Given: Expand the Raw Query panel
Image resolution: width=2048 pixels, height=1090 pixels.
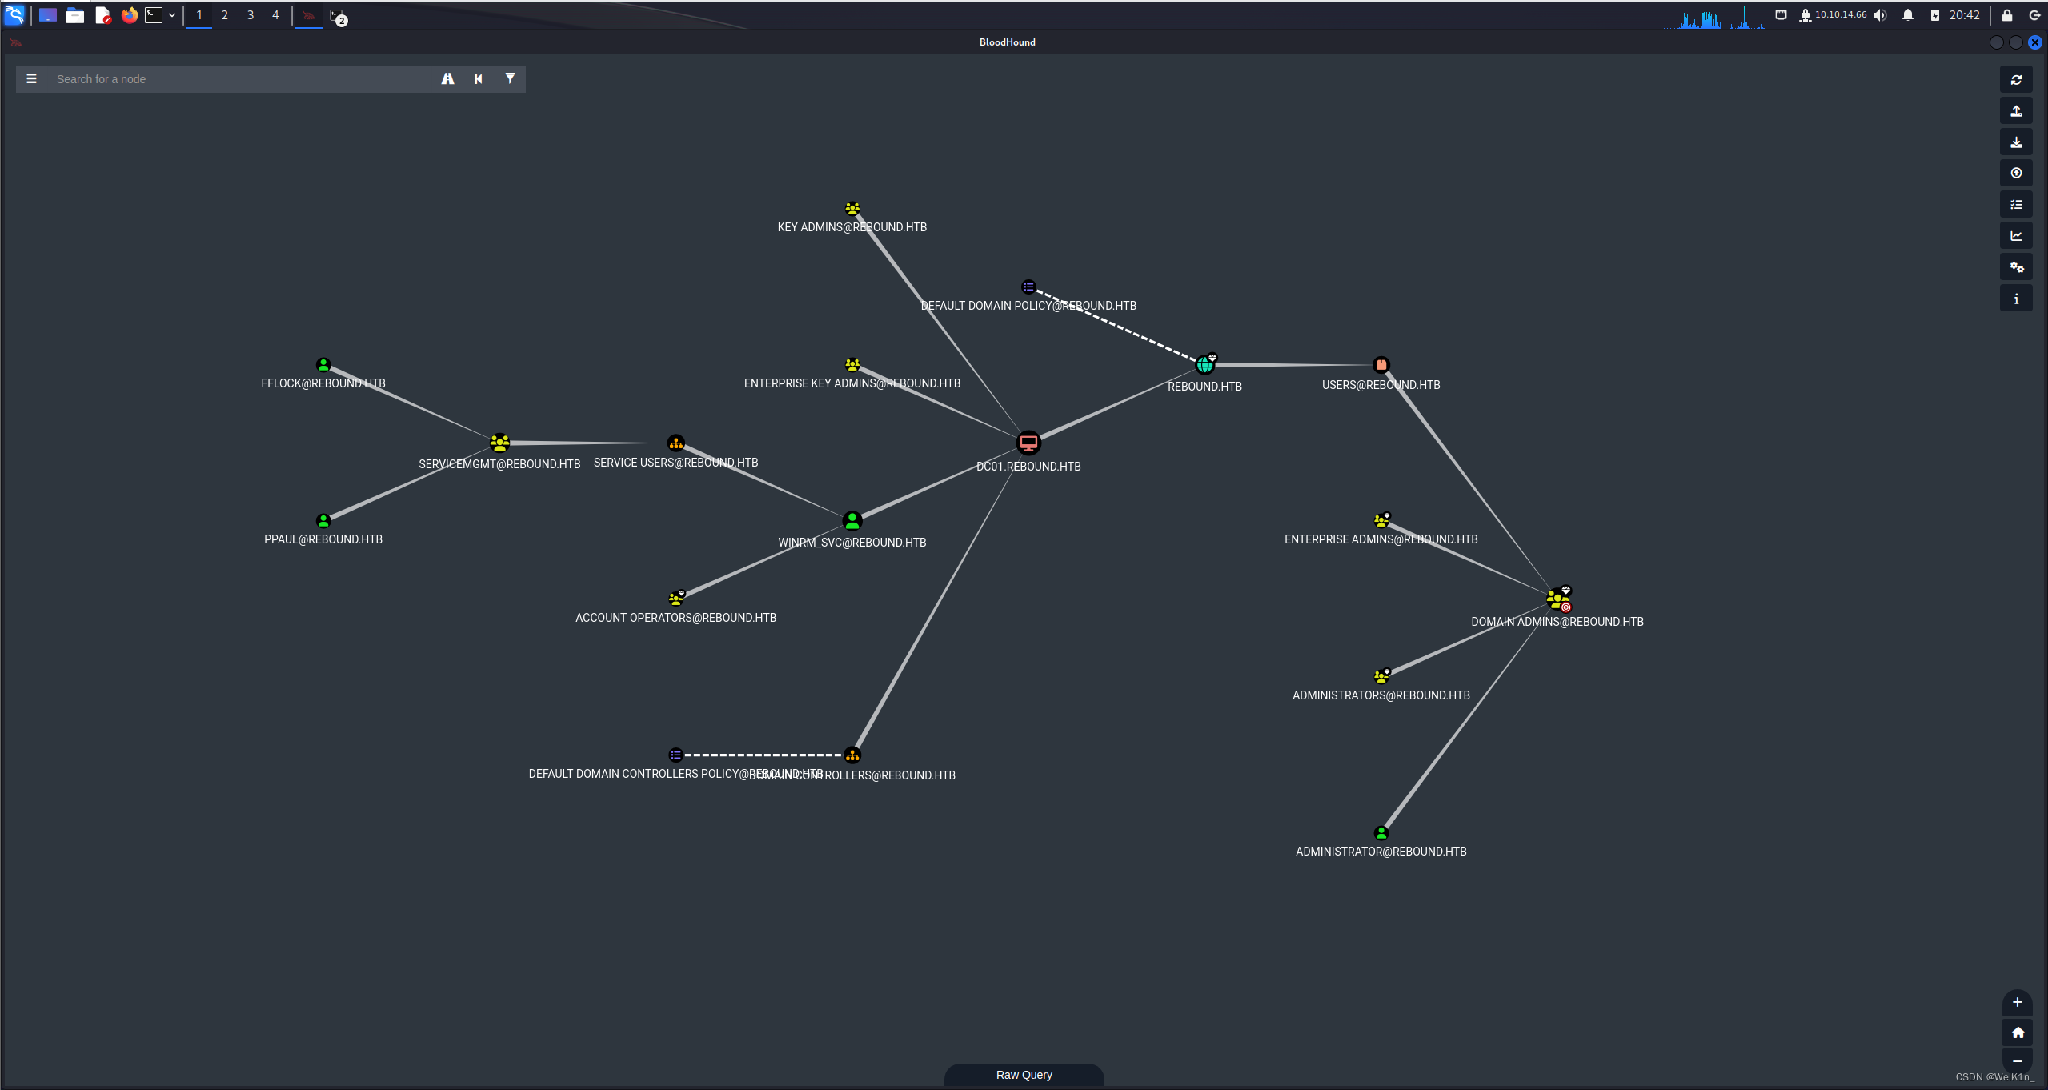Looking at the screenshot, I should [1024, 1075].
